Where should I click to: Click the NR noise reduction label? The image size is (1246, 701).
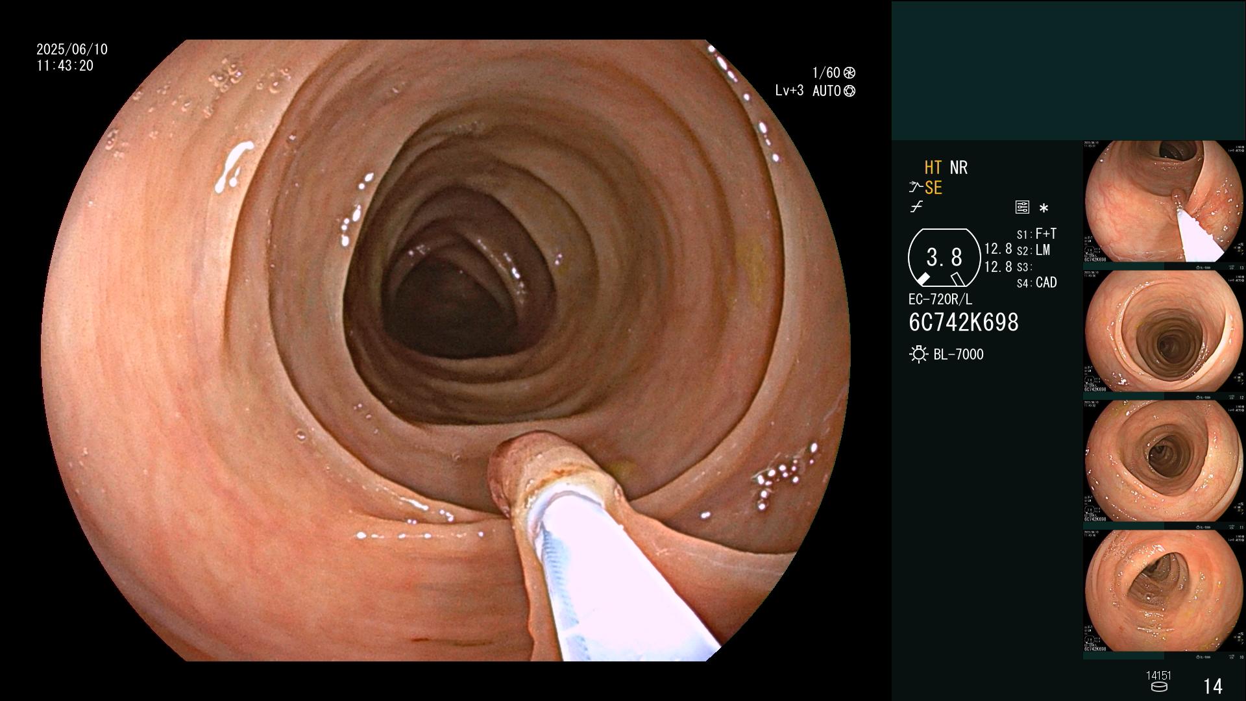[959, 167]
